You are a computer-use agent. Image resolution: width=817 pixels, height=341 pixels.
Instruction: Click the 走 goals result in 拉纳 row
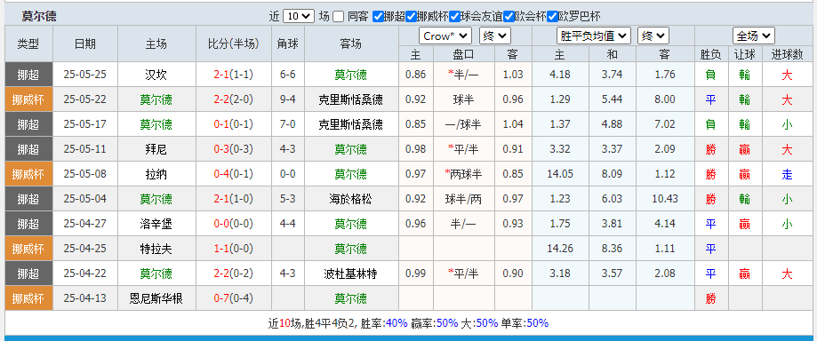[787, 174]
